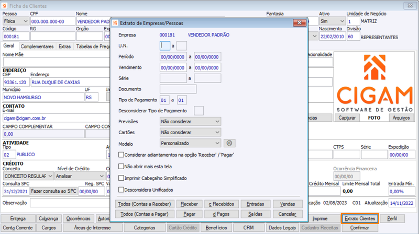The height and width of the screenshot is (234, 419).
Task: Click the Saídas button
Action: coord(255,214)
